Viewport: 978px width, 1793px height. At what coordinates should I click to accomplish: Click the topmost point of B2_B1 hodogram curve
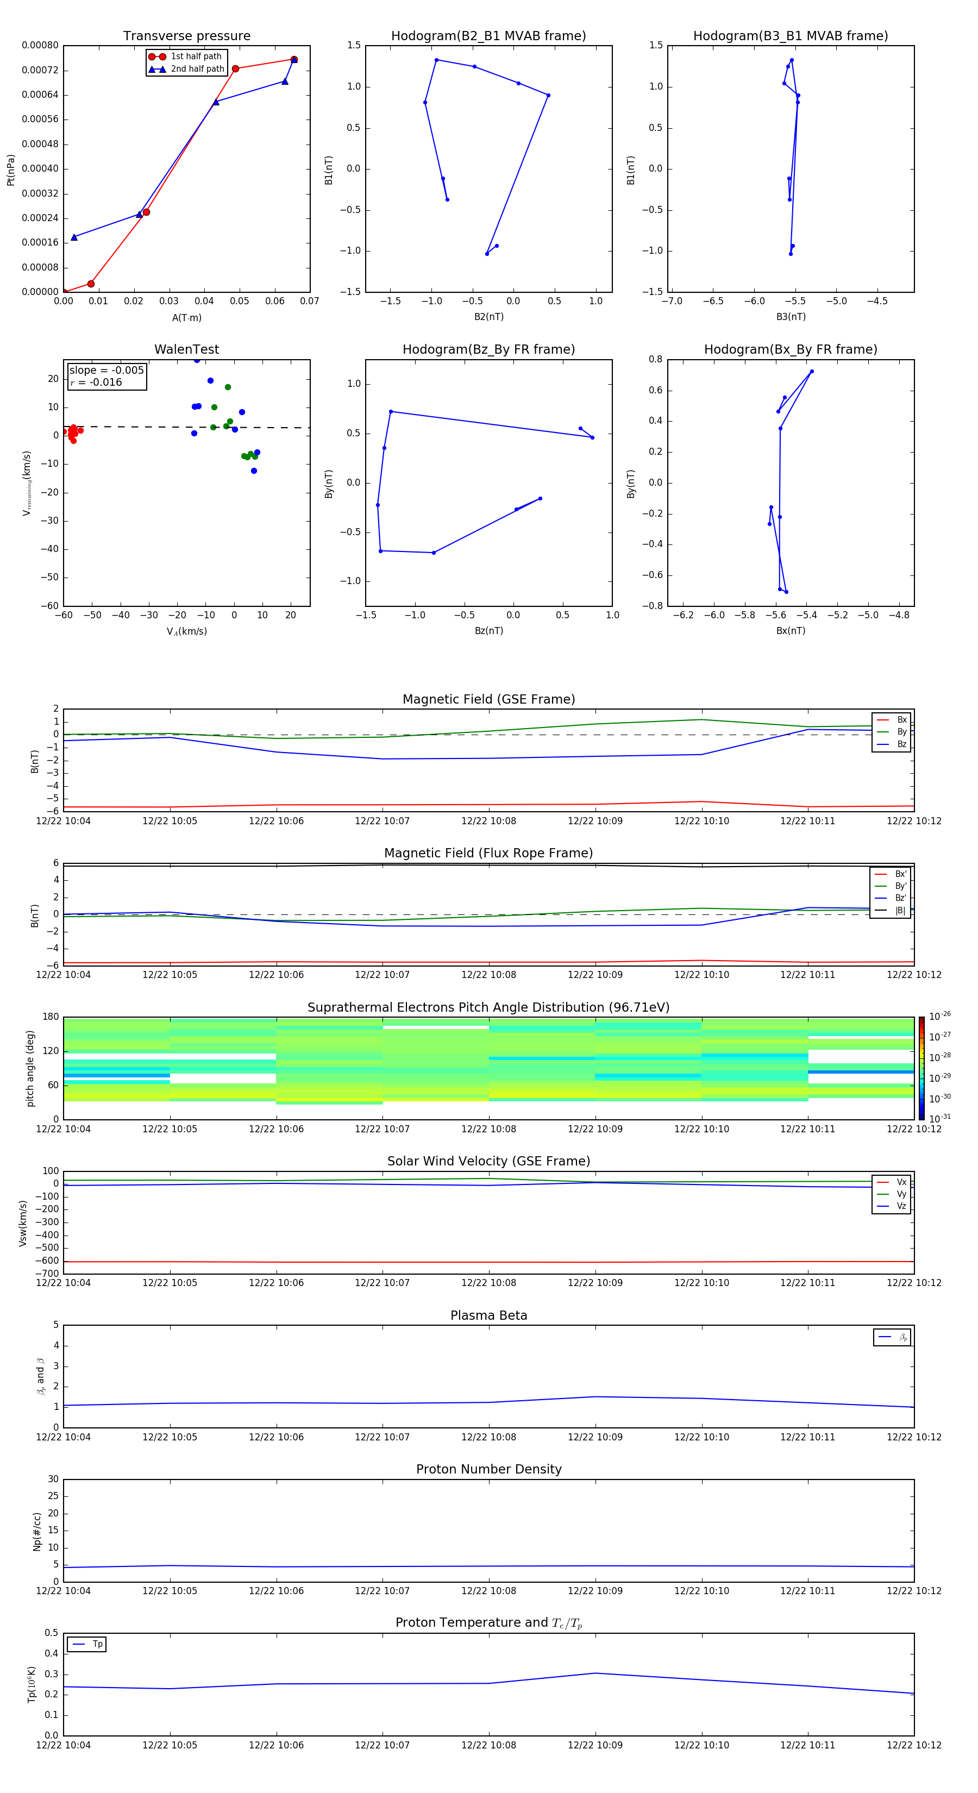pyautogui.click(x=436, y=60)
